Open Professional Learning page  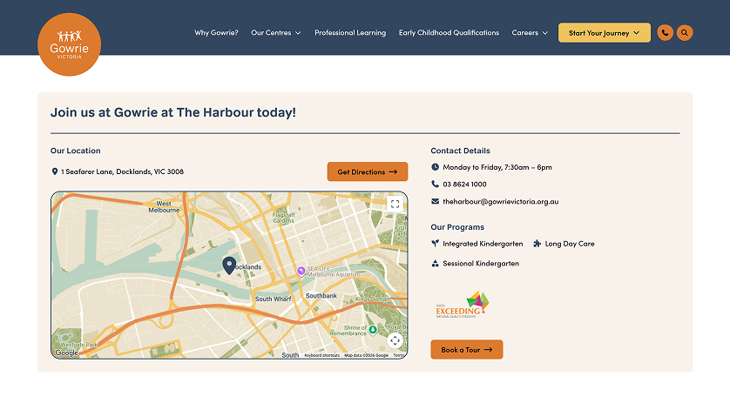tap(350, 32)
